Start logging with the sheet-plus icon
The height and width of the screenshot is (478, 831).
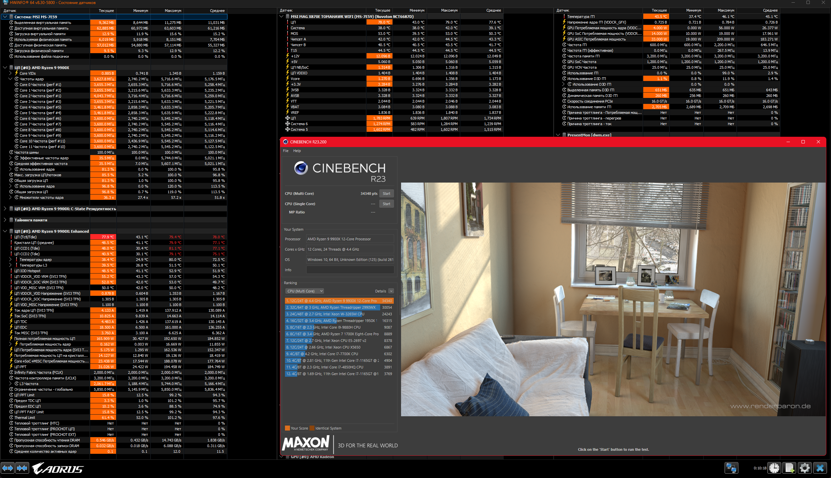[790, 468]
